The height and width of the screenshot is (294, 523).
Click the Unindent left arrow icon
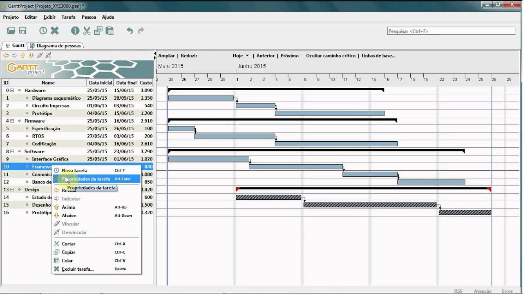coord(6,56)
